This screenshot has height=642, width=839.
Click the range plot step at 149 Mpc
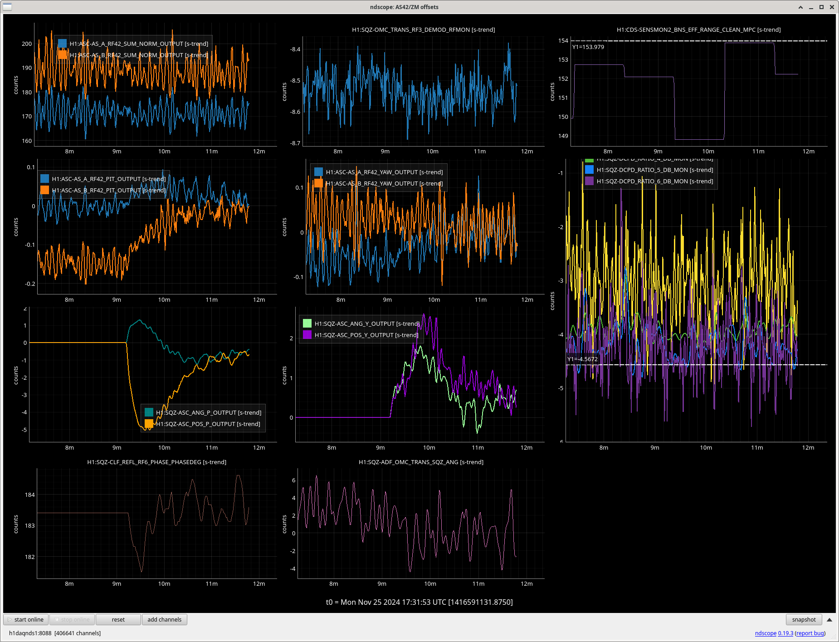point(699,139)
